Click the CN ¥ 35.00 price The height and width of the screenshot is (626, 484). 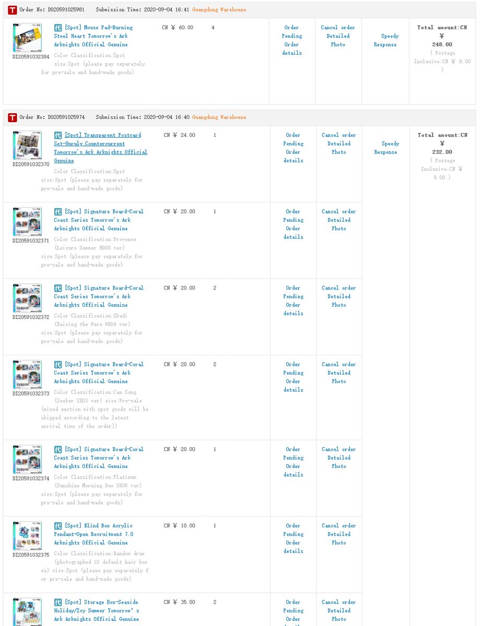(x=179, y=602)
